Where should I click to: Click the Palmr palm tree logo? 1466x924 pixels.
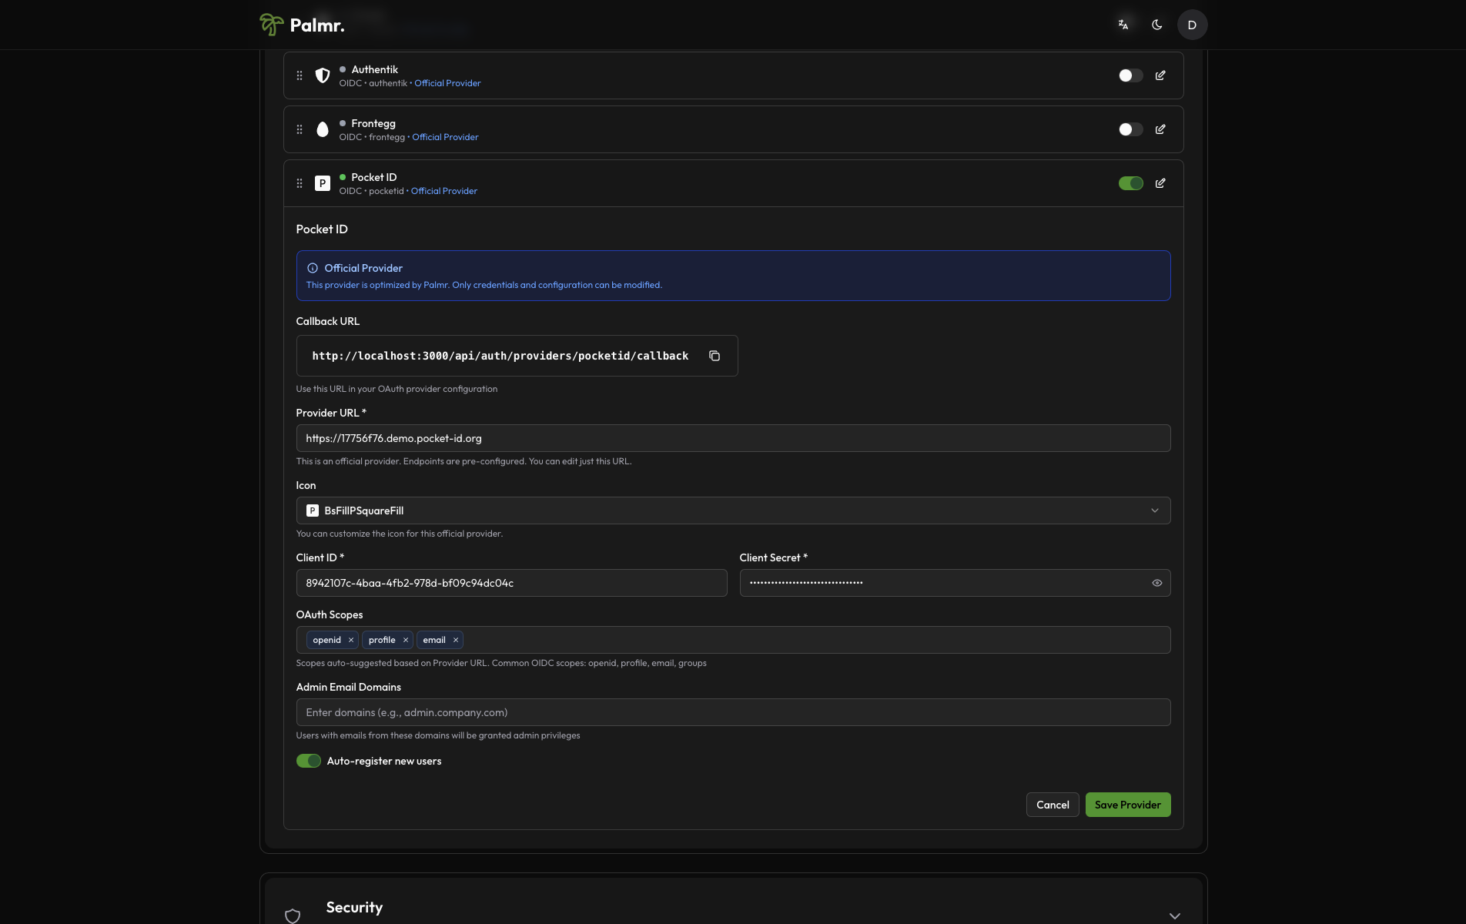click(x=271, y=25)
